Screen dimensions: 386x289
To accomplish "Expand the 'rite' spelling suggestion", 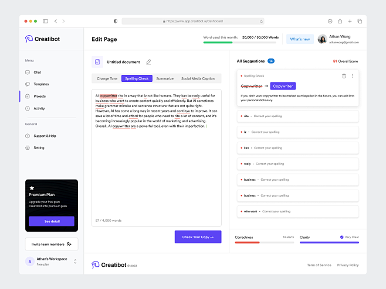I will tap(297, 116).
